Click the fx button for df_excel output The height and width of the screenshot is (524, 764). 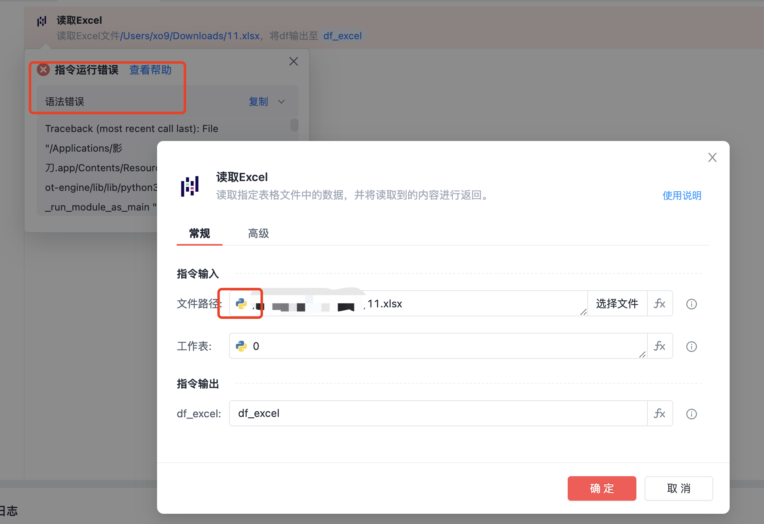click(659, 414)
